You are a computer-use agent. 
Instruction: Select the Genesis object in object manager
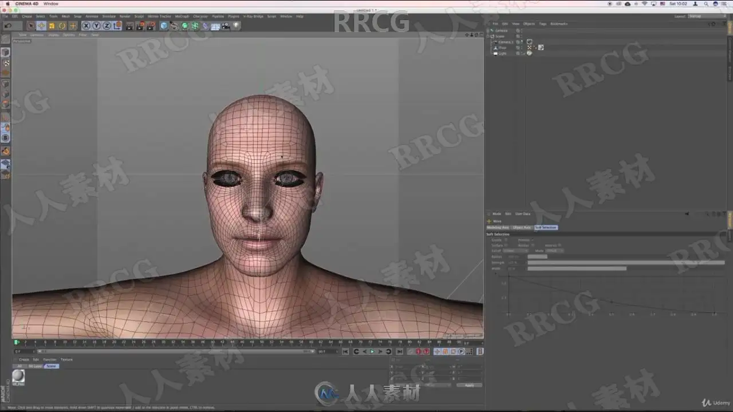tap(501, 30)
